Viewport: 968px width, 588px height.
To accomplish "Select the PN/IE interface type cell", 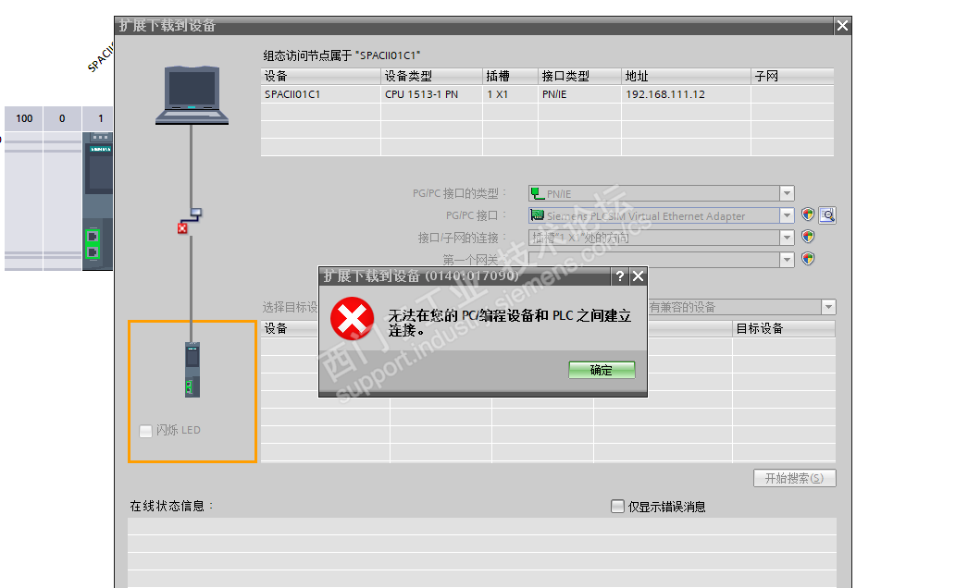I will click(579, 94).
